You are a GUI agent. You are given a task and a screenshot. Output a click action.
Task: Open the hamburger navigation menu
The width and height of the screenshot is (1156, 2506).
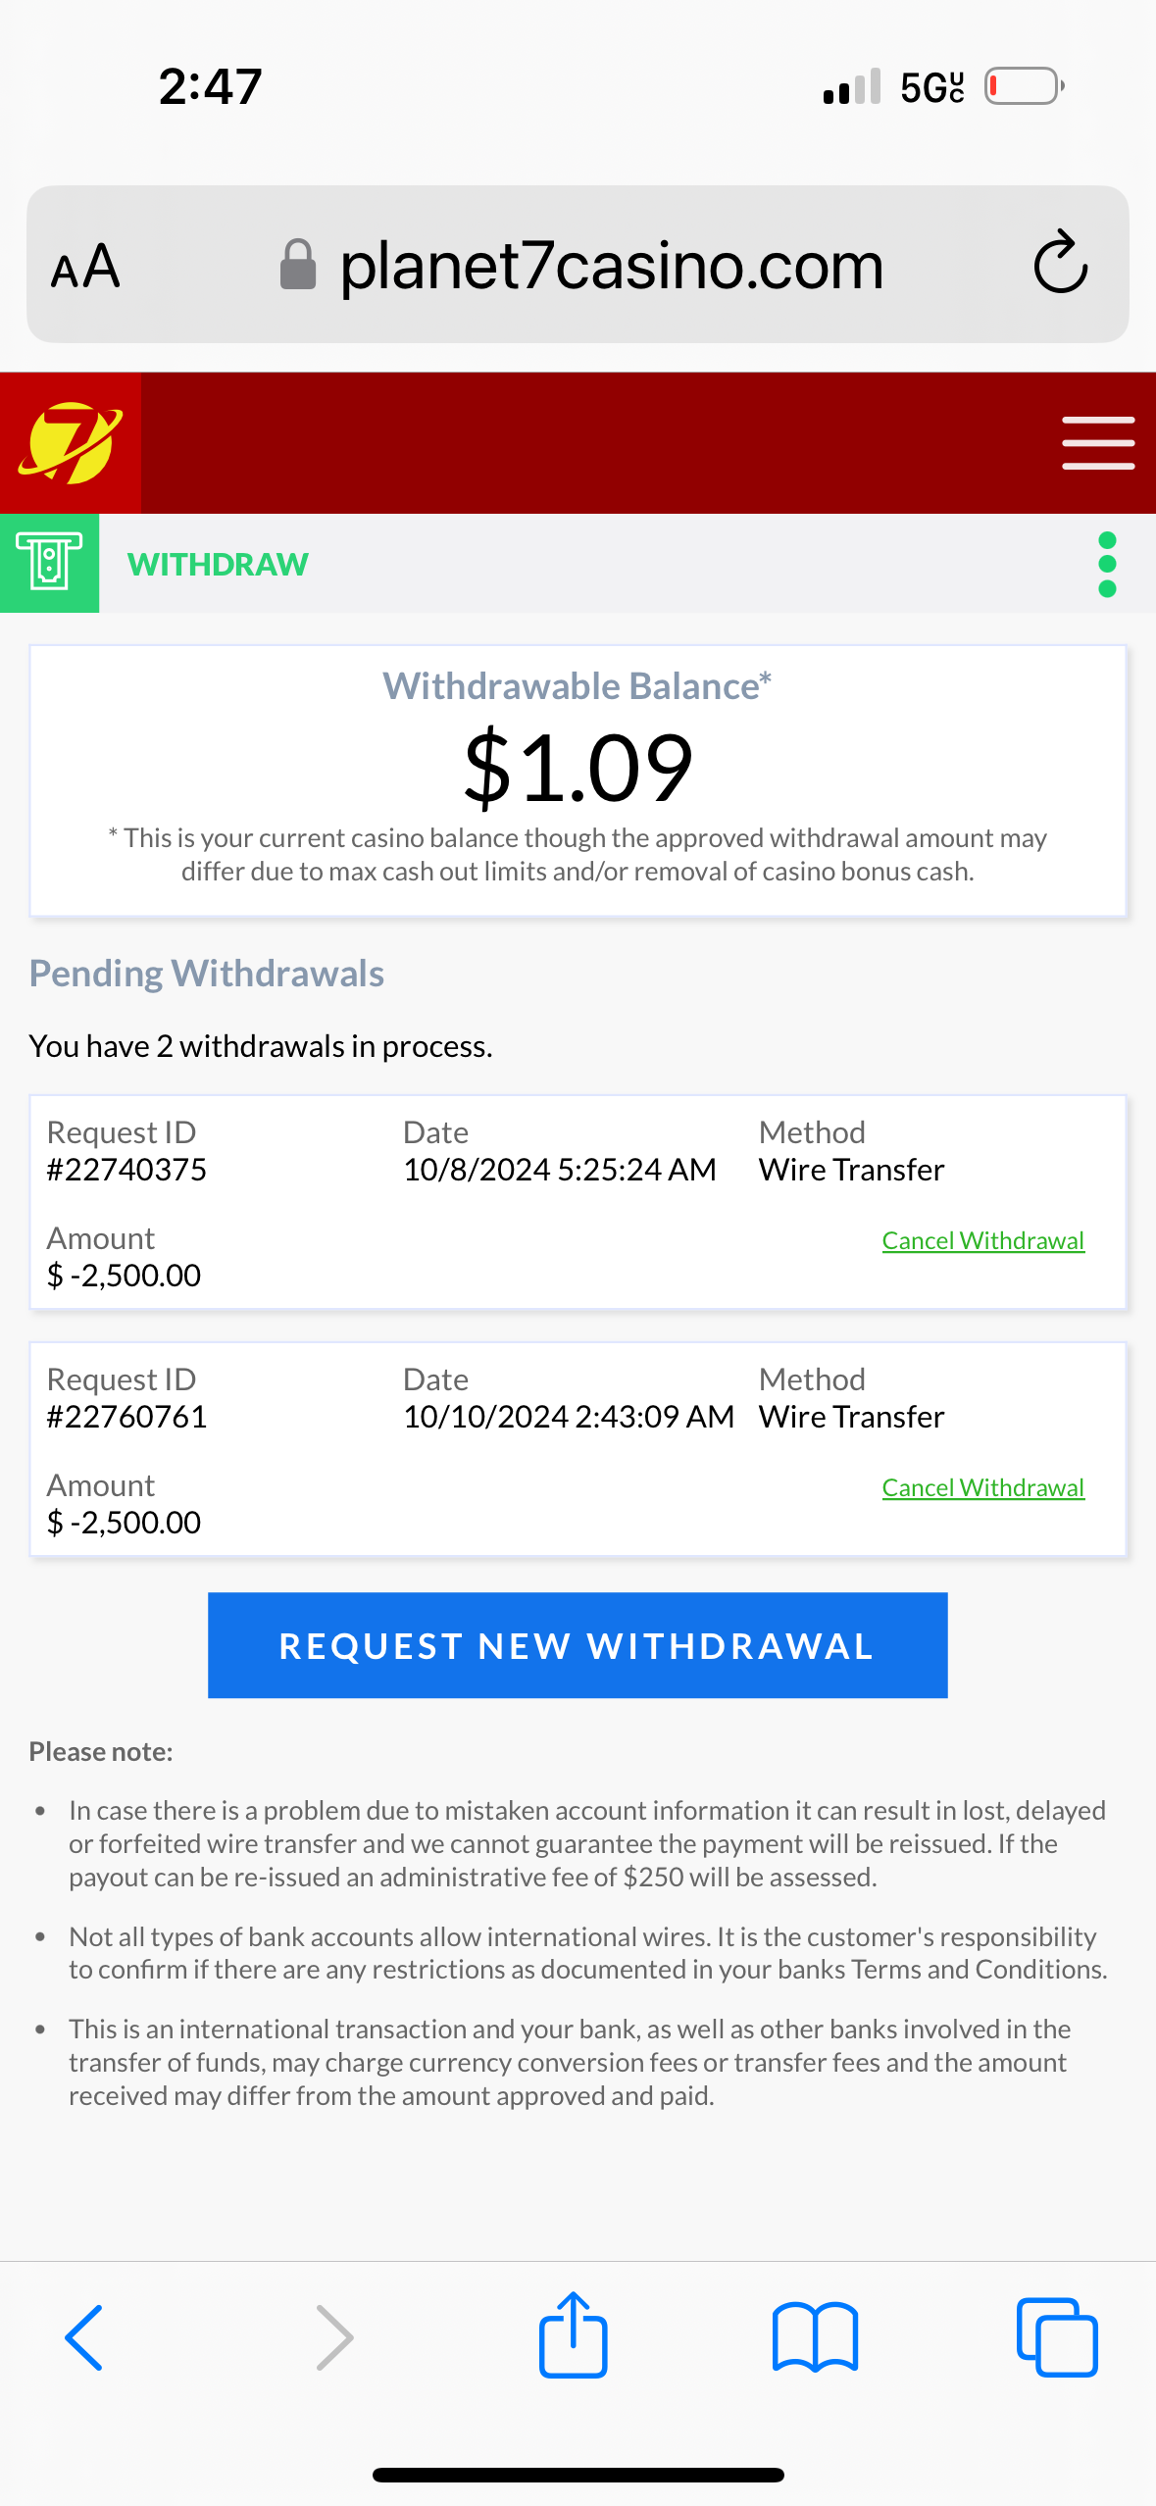[1097, 443]
